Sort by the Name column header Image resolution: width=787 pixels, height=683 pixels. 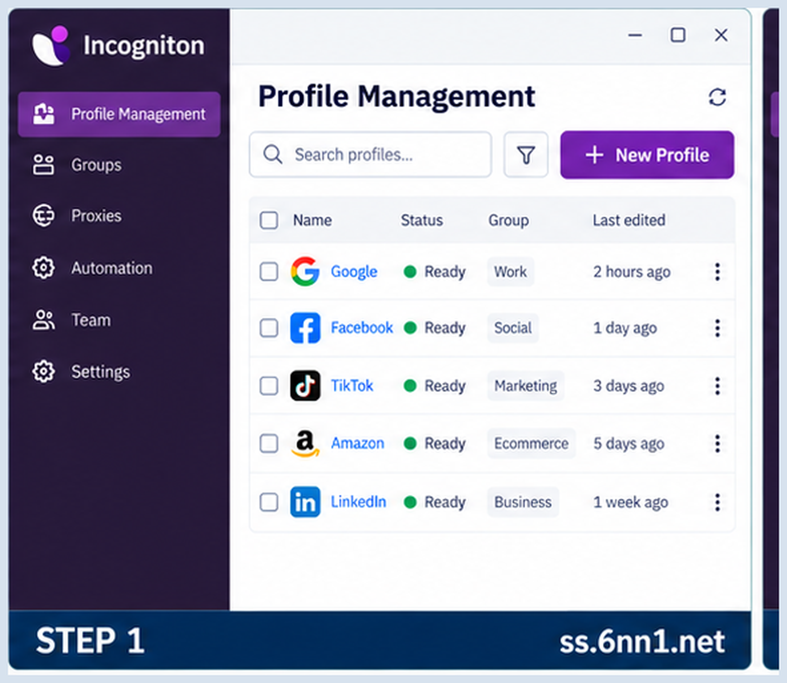pyautogui.click(x=312, y=220)
